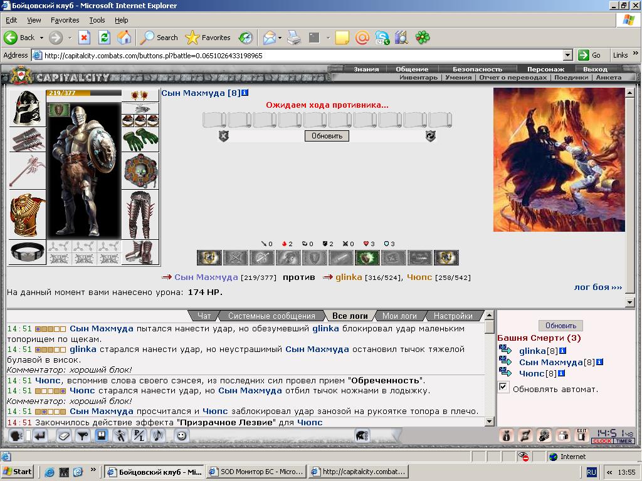Click the helmet equipment slot icon

coord(28,108)
